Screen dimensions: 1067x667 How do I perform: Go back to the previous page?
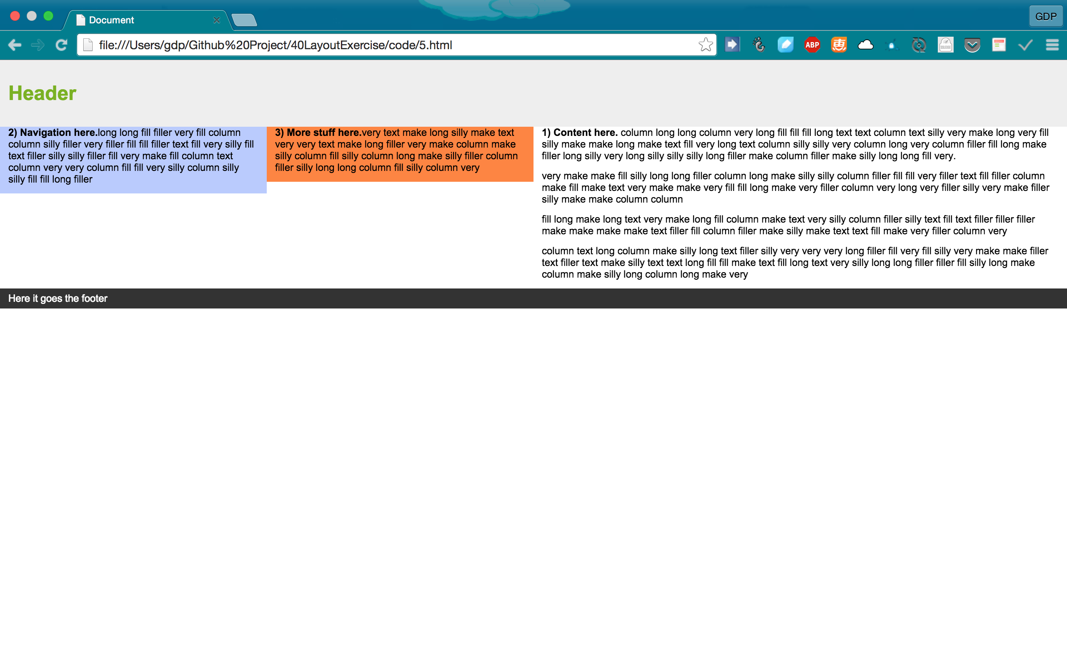[15, 45]
